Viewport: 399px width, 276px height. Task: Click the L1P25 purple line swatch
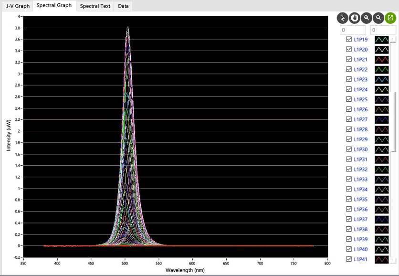click(x=382, y=99)
